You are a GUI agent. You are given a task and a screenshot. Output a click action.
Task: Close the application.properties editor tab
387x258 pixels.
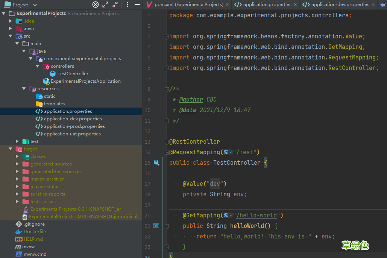point(295,5)
